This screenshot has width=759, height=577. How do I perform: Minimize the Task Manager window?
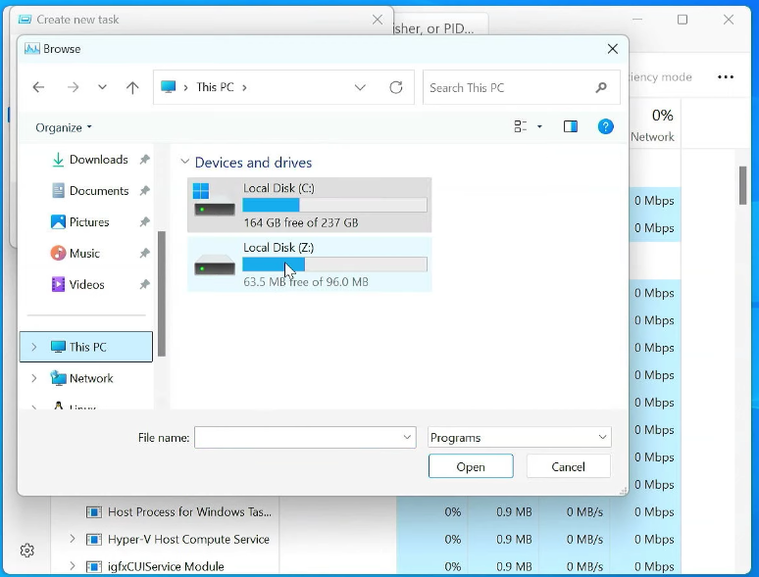637,20
